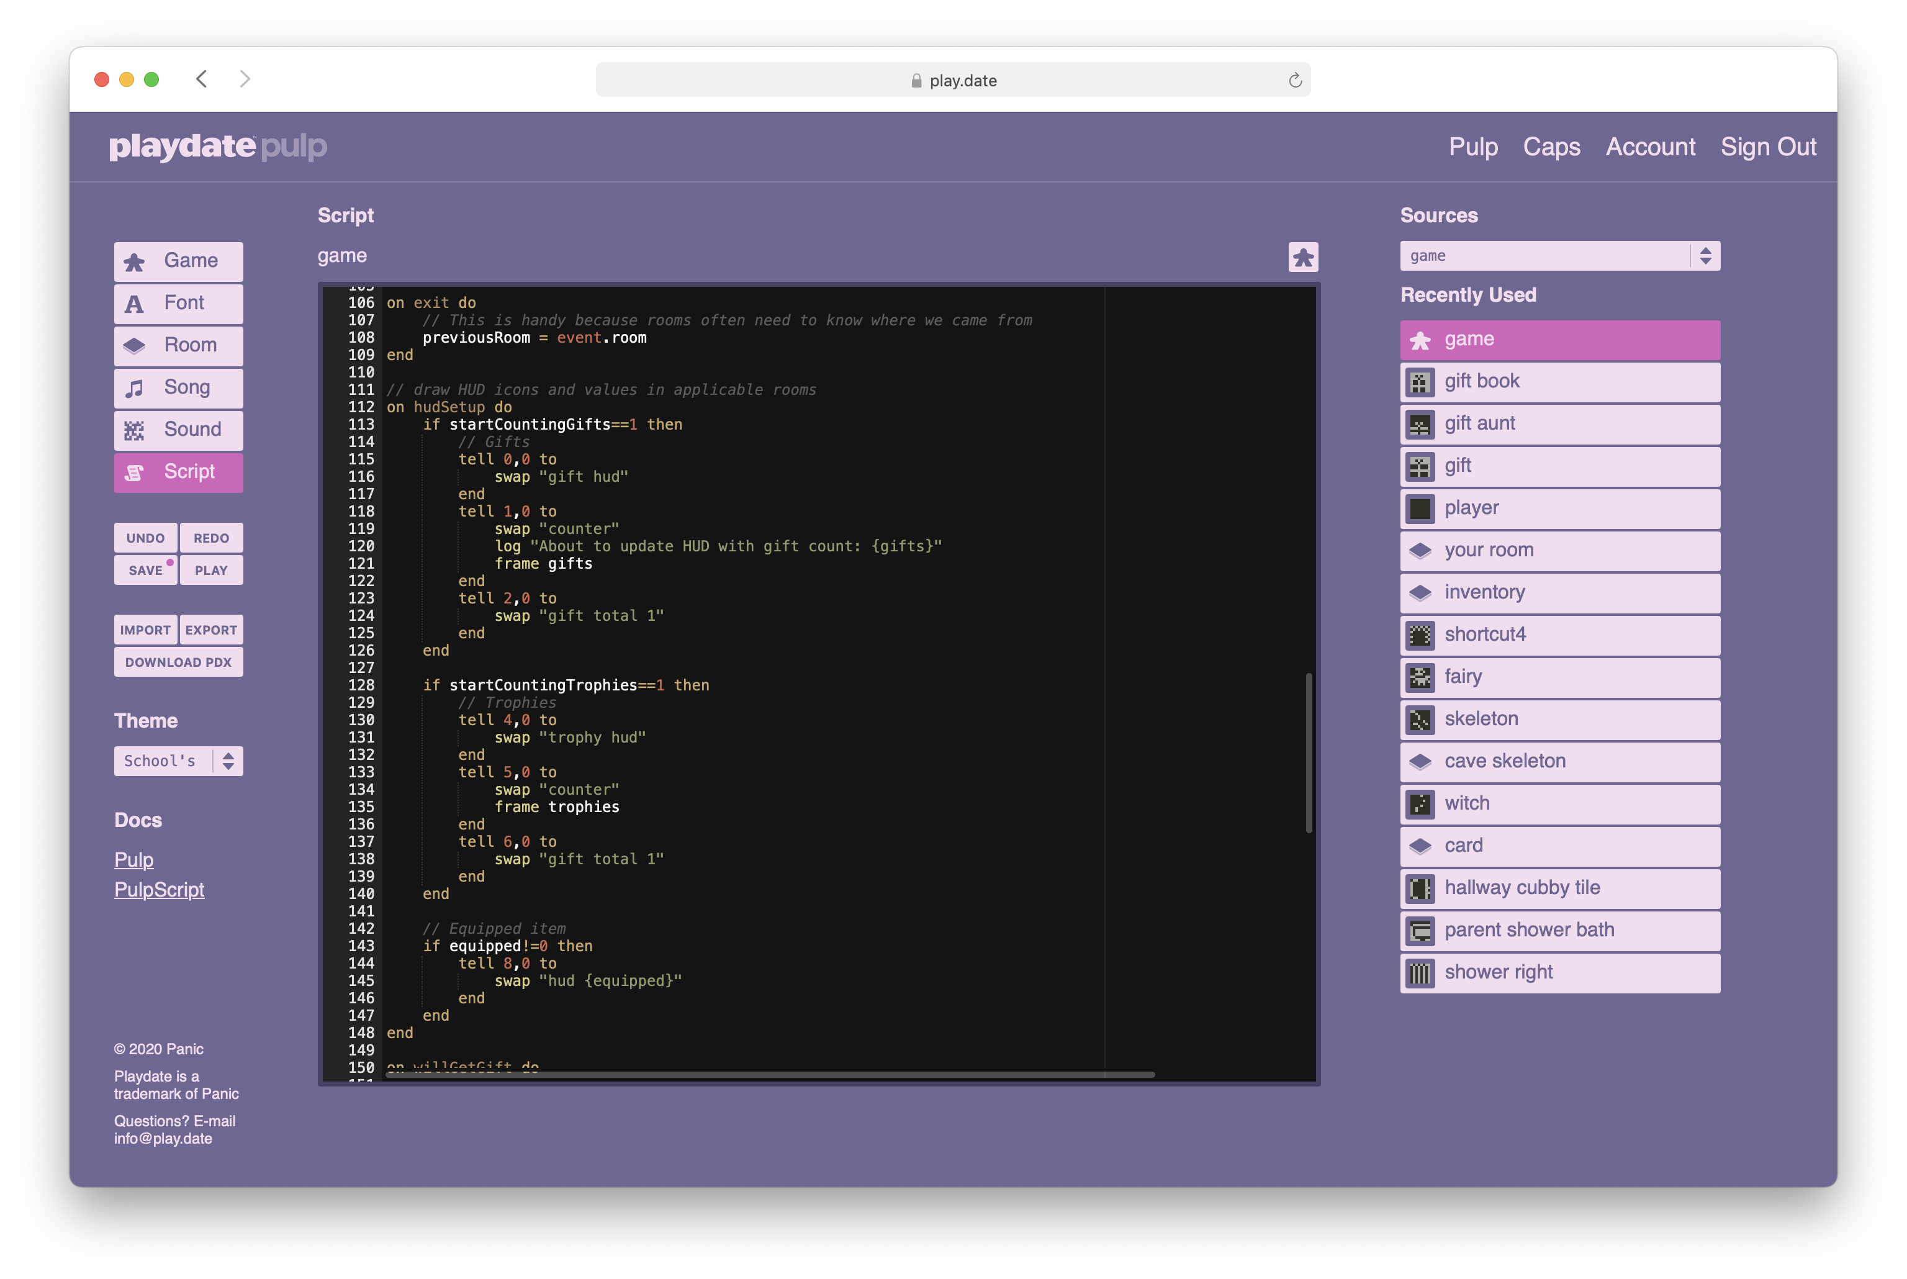Select the skeleton tile icon entry
The image size is (1907, 1279).
pos(1420,720)
